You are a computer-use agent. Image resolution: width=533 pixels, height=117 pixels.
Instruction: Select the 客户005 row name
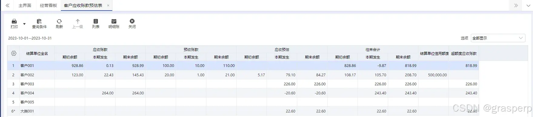click(27, 102)
